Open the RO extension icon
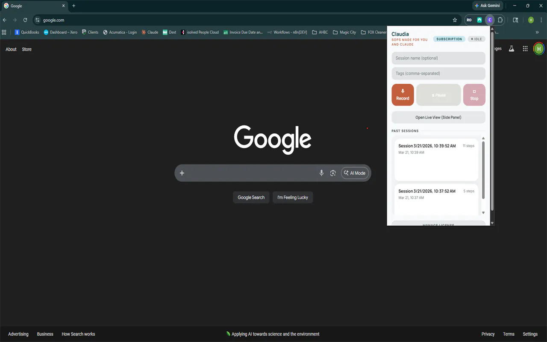The image size is (547, 342). 469,20
